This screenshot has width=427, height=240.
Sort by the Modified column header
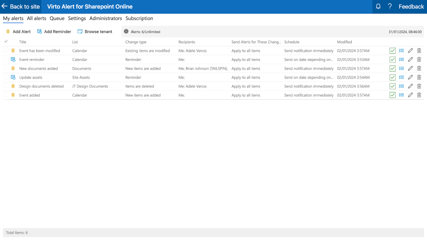click(344, 42)
